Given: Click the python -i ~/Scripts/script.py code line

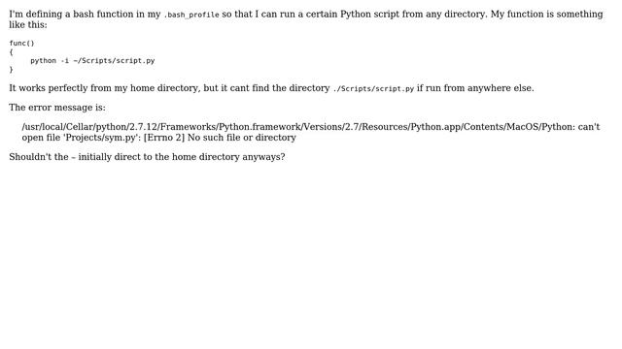Looking at the screenshot, I should tap(92, 60).
